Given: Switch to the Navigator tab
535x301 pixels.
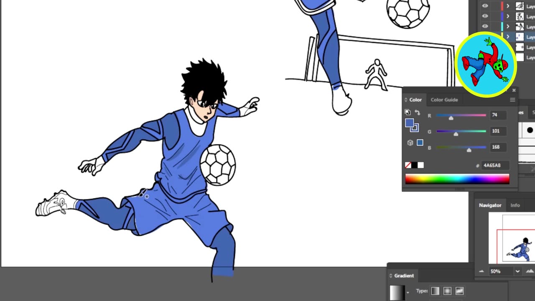Looking at the screenshot, I should click(490, 205).
